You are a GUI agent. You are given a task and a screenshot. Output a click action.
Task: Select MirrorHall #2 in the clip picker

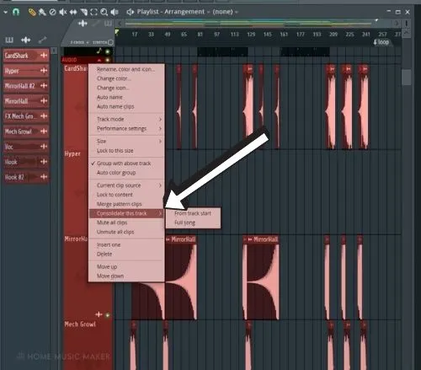click(26, 86)
